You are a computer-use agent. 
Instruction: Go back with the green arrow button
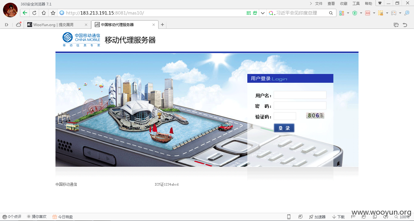coord(25,13)
